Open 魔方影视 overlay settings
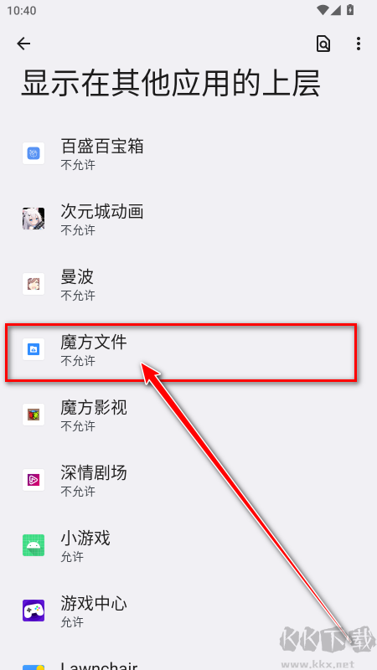 [x=188, y=415]
